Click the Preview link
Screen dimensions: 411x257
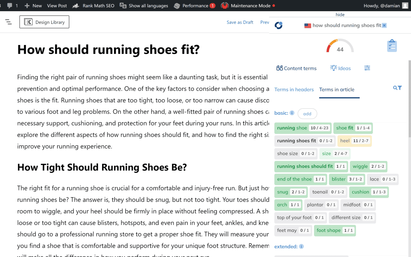265,22
